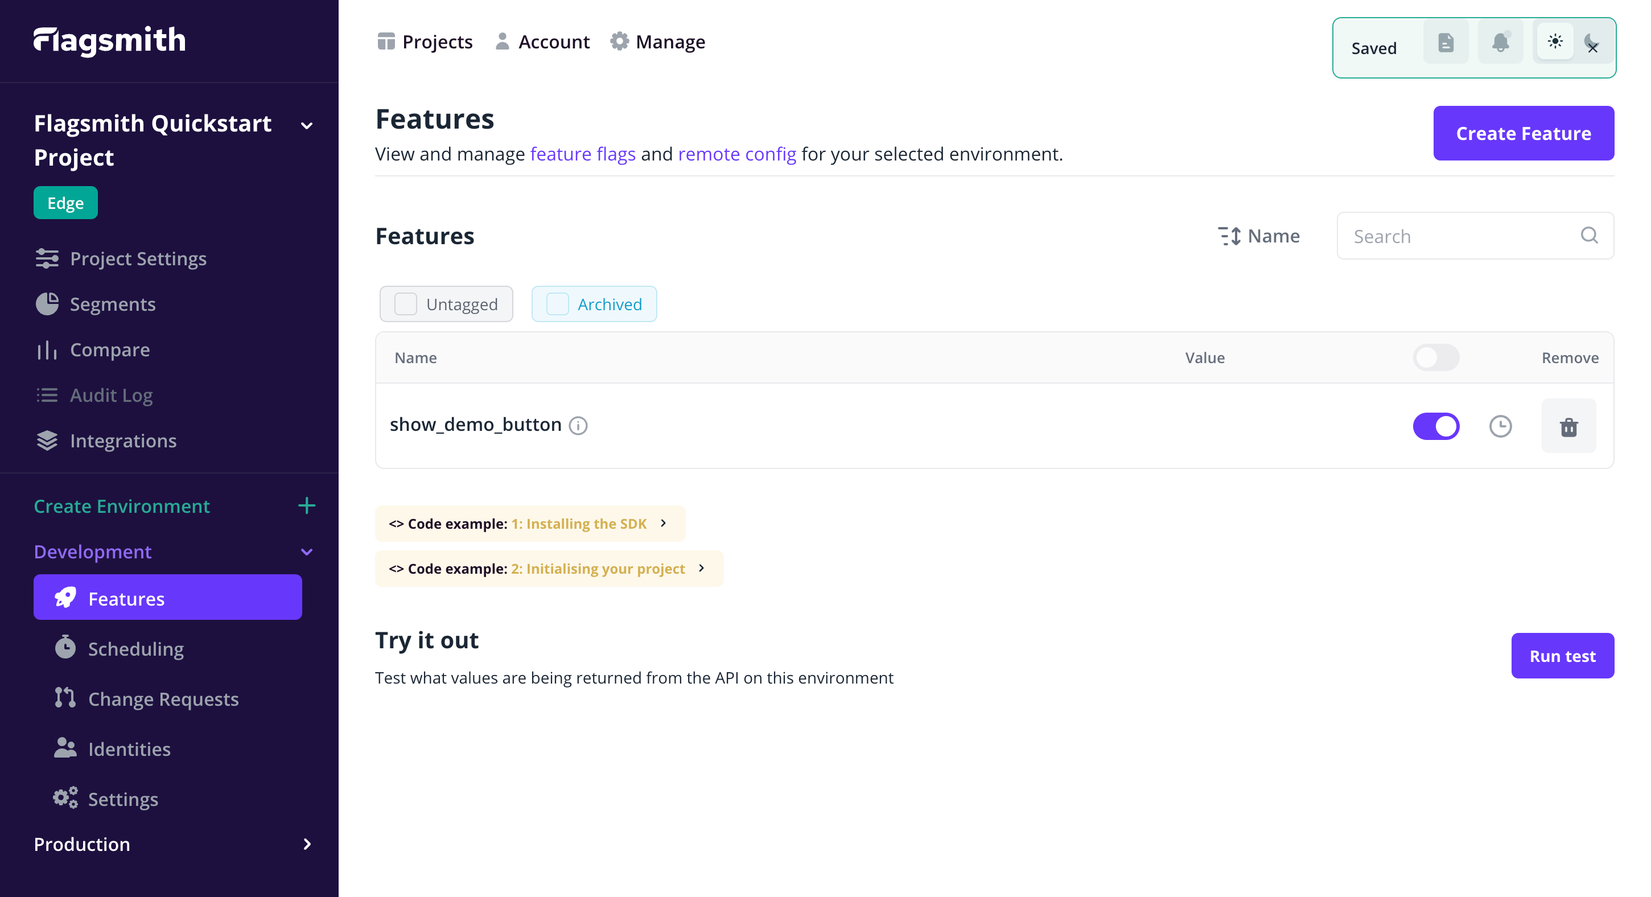
Task: Click the Value column header
Action: (1204, 357)
